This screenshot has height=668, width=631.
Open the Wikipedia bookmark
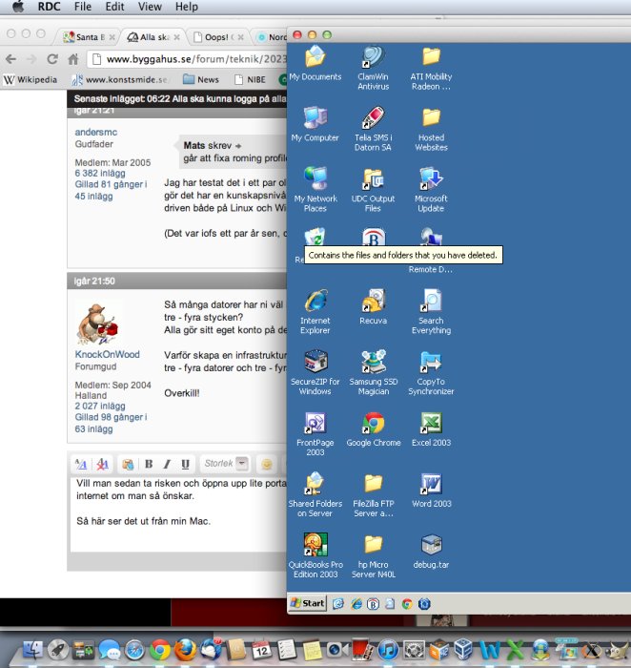pos(31,79)
